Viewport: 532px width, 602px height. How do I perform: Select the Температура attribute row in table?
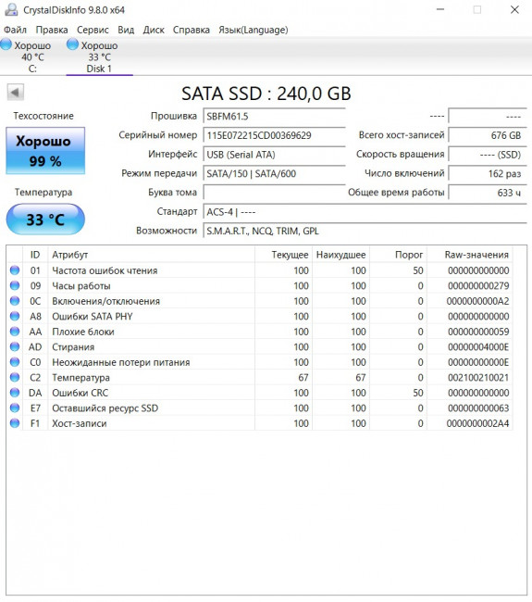[x=260, y=377]
